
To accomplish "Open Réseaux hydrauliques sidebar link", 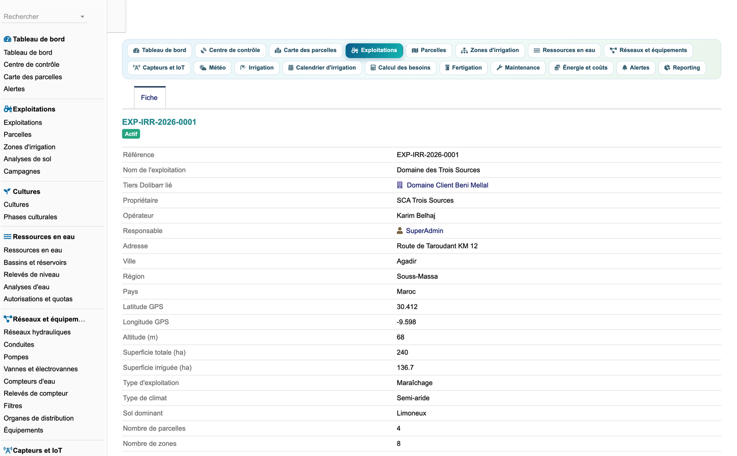I will 37,333.
